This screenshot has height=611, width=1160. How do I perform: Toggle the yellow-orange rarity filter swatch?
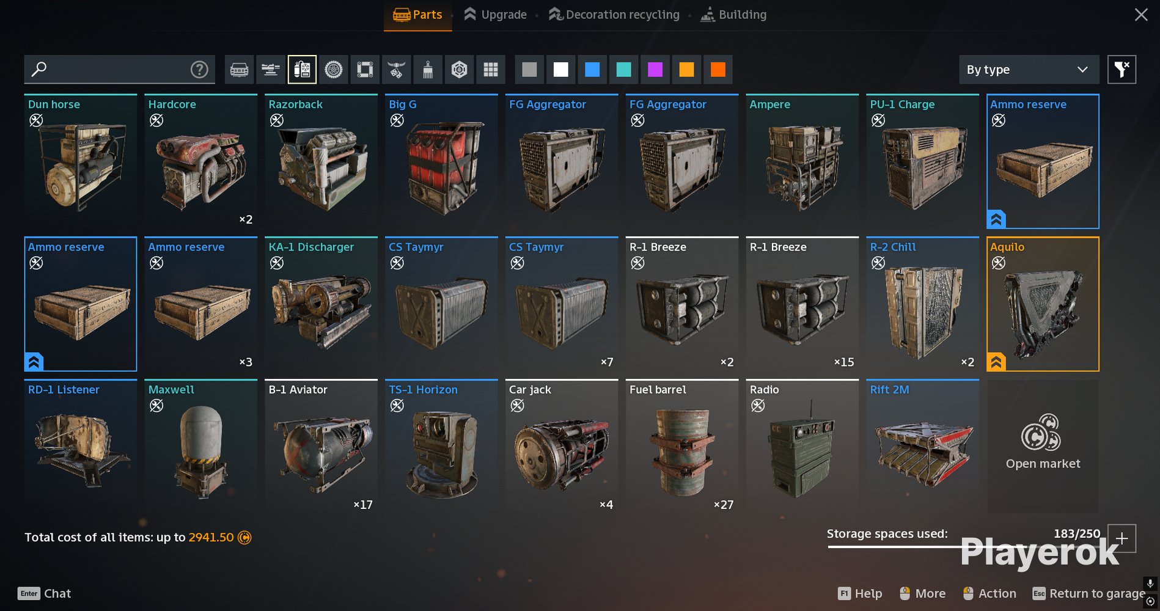tap(687, 70)
